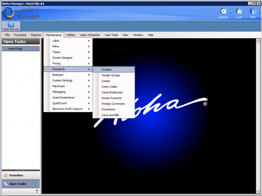Open the View menu
The image size is (262, 196).
point(125,35)
